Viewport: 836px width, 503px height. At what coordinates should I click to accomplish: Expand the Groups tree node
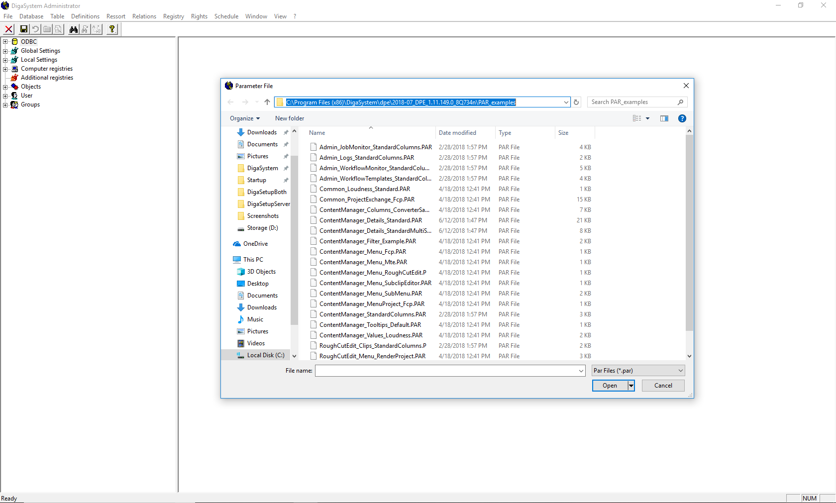pyautogui.click(x=5, y=104)
